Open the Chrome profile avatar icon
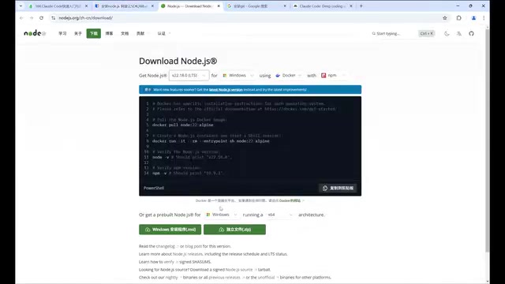The height and width of the screenshot is (284, 505). (473, 18)
